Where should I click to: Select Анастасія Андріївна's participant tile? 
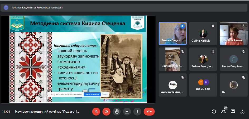coord(173,85)
